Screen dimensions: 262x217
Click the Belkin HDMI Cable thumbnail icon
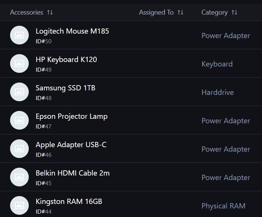(19, 177)
